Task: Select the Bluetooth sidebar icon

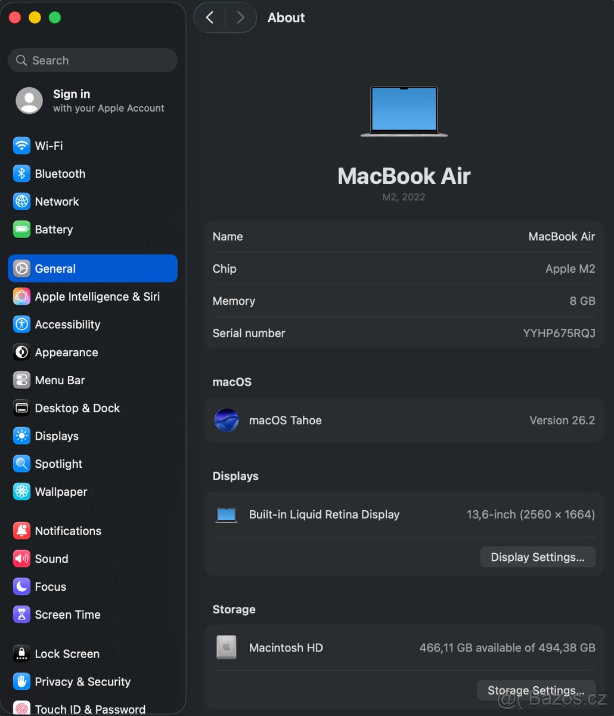Action: (x=60, y=174)
